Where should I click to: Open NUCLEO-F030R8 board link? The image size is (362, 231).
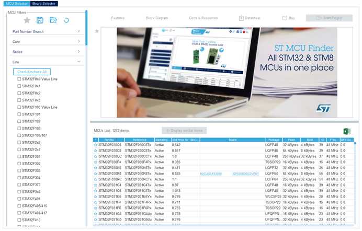coord(211,174)
